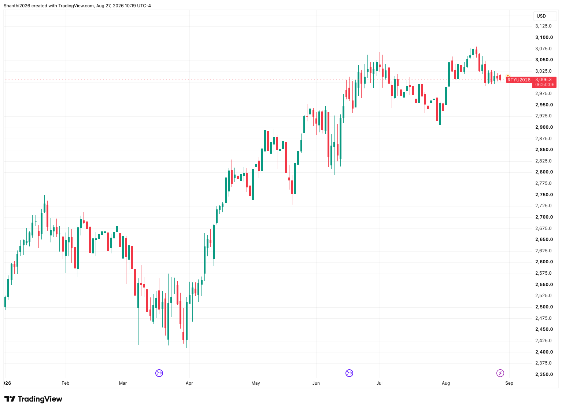Click the 3,100.0 price axis label

pyautogui.click(x=544, y=37)
